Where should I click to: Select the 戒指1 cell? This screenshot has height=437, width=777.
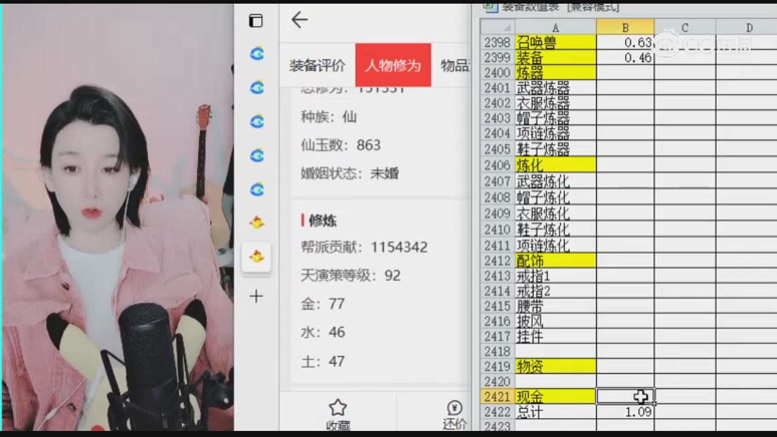555,276
